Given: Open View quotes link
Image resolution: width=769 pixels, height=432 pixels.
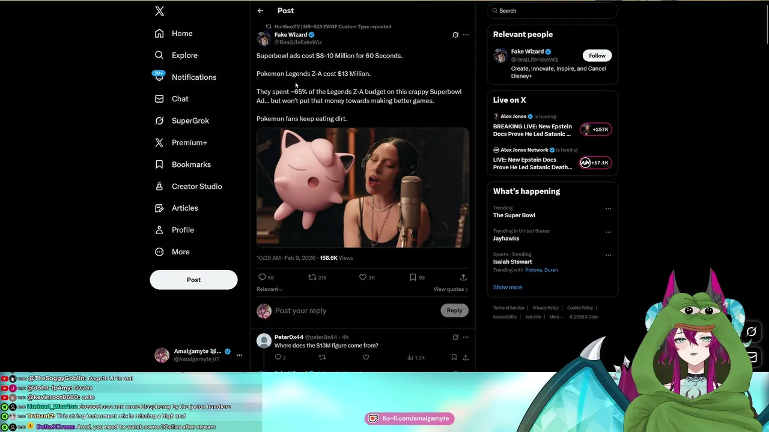Looking at the screenshot, I should [451, 289].
